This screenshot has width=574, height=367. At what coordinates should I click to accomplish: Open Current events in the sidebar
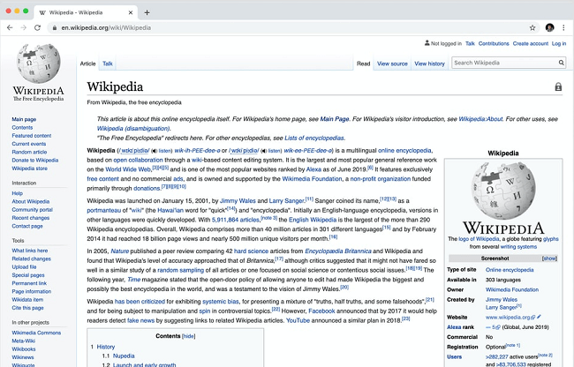coord(29,144)
